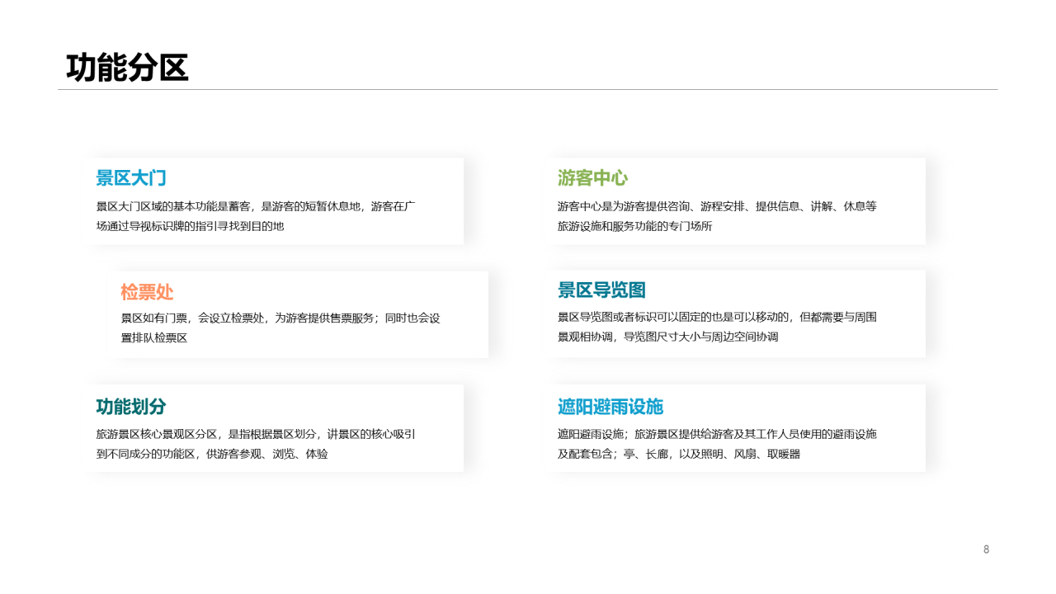Click the text line starting 遮阳避雨设施；旅游景区
Image resolution: width=1056 pixels, height=594 pixels.
717,434
